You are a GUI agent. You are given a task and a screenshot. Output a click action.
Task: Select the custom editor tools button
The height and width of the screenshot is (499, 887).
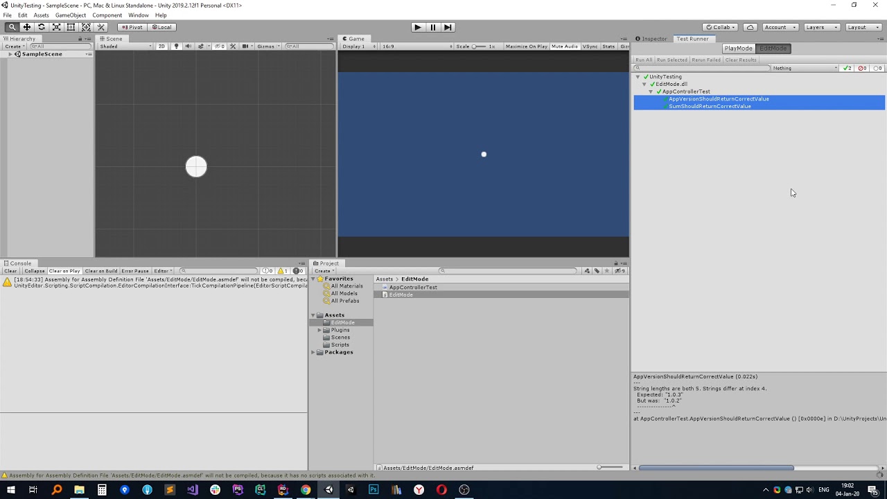pyautogui.click(x=100, y=27)
